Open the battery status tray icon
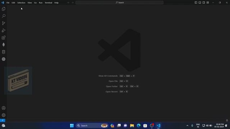 211,125
